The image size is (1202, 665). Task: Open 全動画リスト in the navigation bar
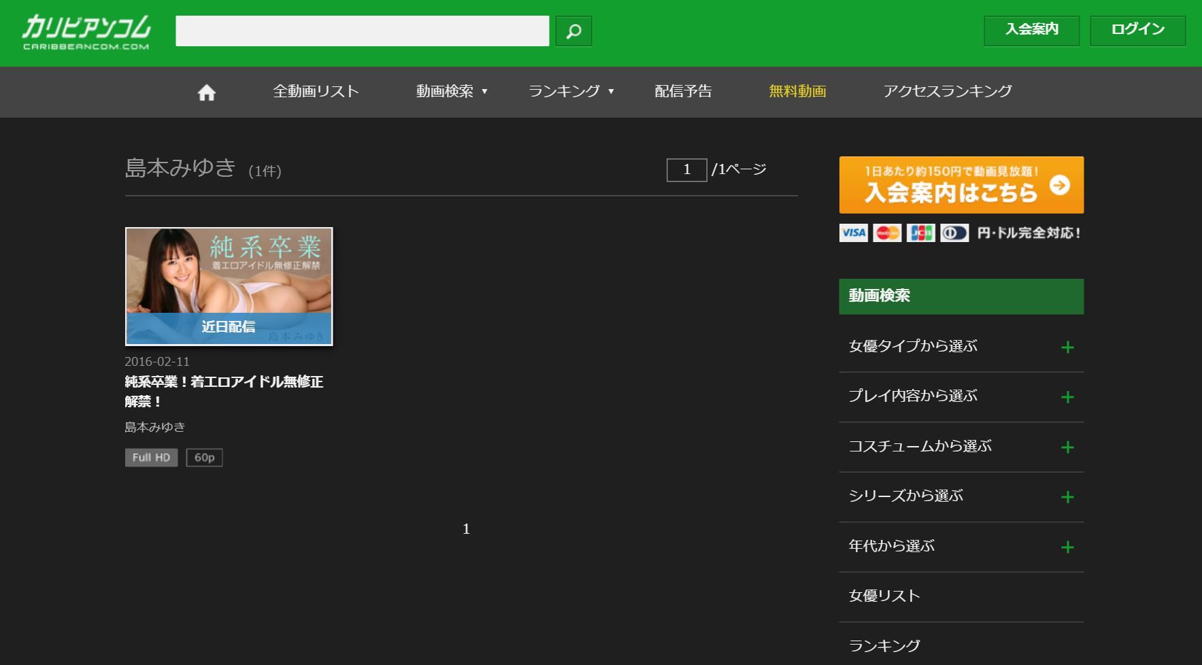(316, 92)
